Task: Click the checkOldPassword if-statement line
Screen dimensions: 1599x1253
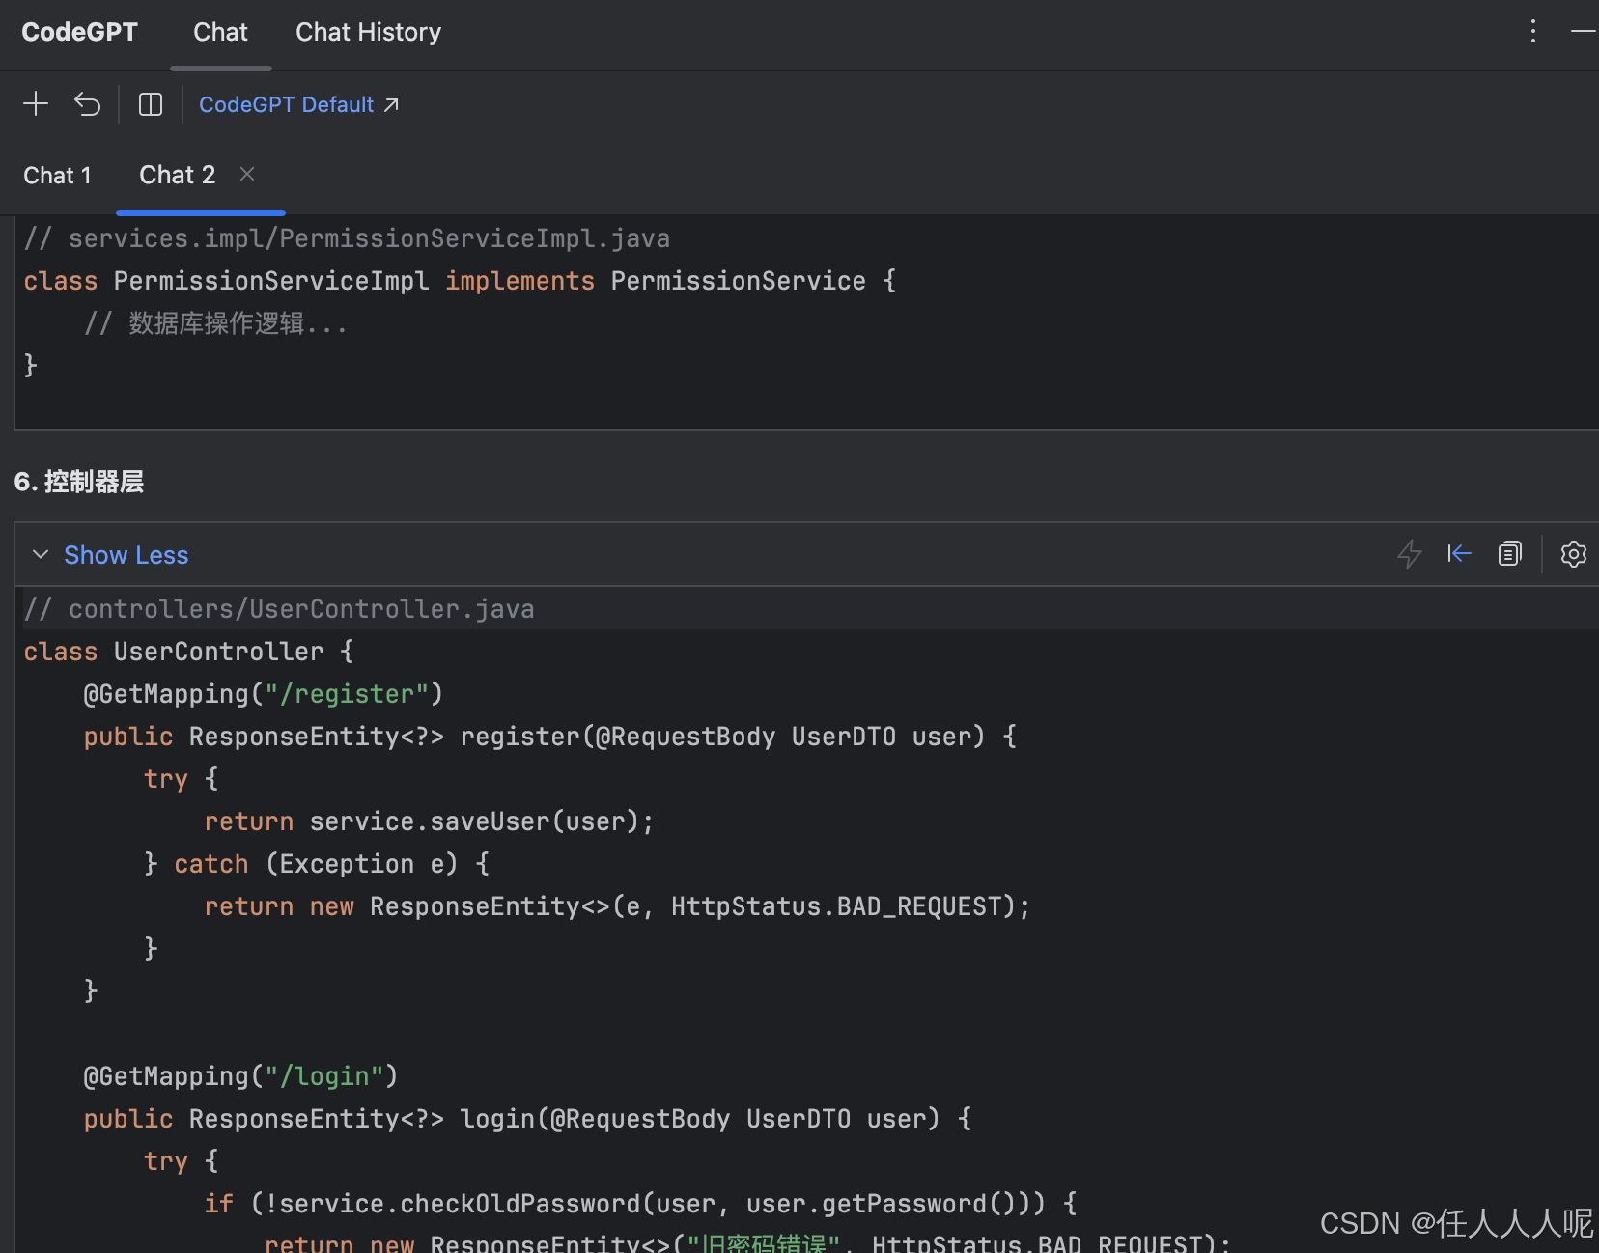Action: [641, 1204]
